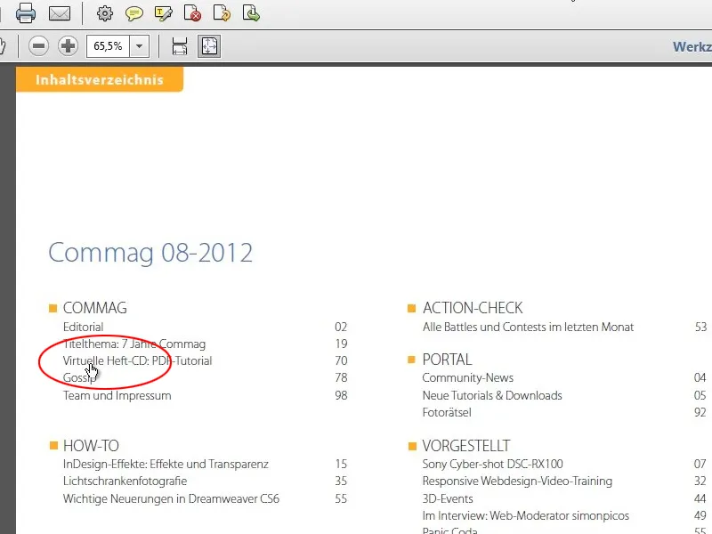Click page number 53
Image resolution: width=712 pixels, height=534 pixels.
[x=700, y=327]
